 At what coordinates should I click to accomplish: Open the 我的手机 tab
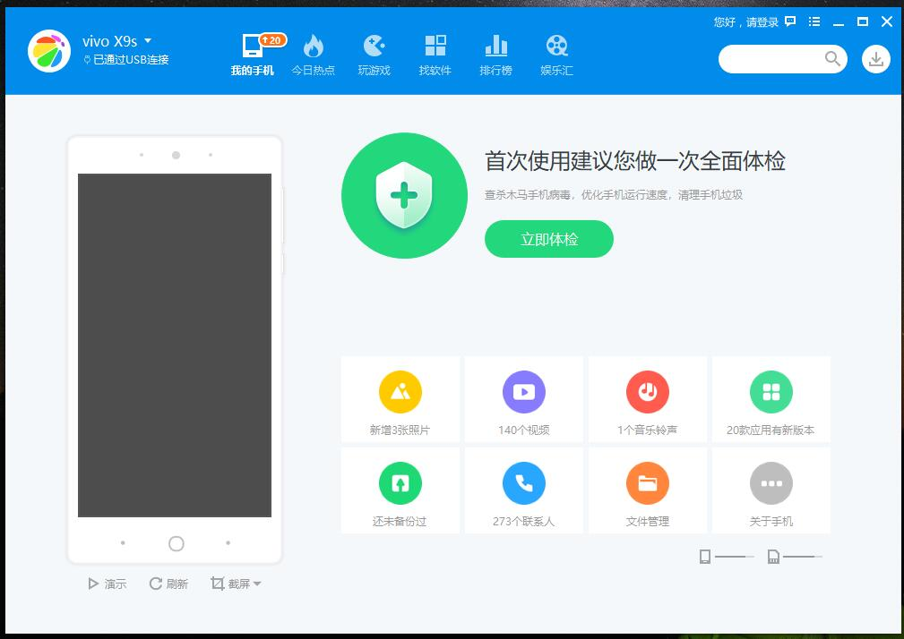click(x=252, y=55)
